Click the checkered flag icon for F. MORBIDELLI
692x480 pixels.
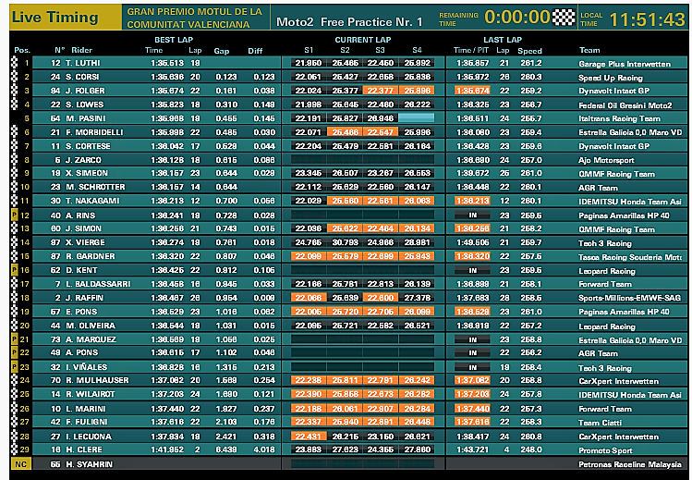[x=14, y=132]
